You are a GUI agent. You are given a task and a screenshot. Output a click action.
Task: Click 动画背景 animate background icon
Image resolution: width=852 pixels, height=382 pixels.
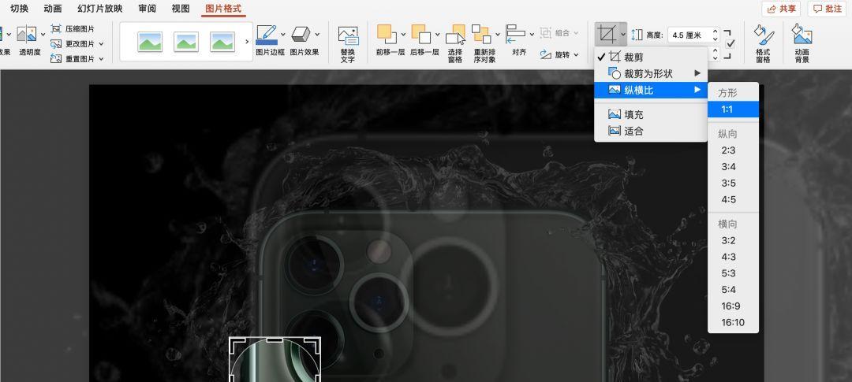pyautogui.click(x=802, y=35)
